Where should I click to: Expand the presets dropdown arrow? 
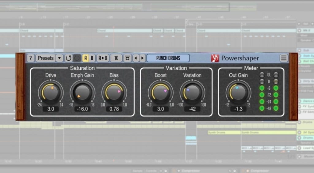59,58
